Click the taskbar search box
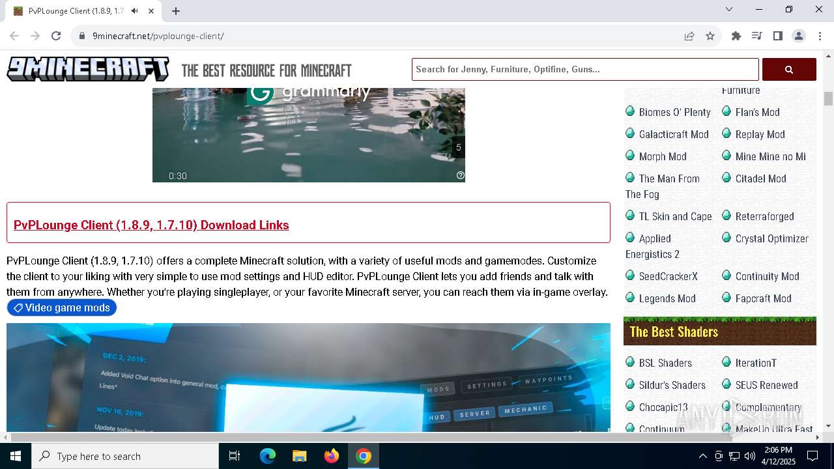The width and height of the screenshot is (834, 469). (x=125, y=456)
